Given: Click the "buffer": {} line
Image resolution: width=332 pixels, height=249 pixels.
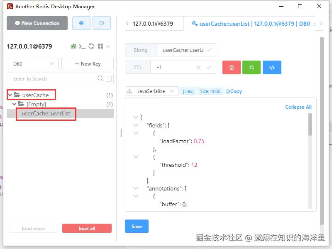Looking at the screenshot, I should point(173,204).
